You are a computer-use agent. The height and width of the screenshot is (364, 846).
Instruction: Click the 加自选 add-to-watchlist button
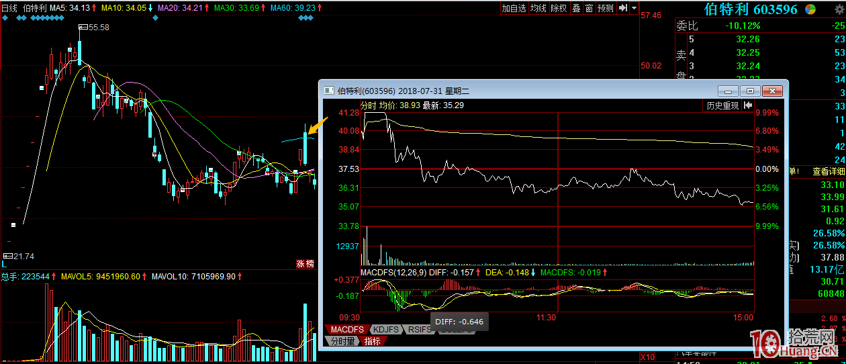pyautogui.click(x=514, y=8)
